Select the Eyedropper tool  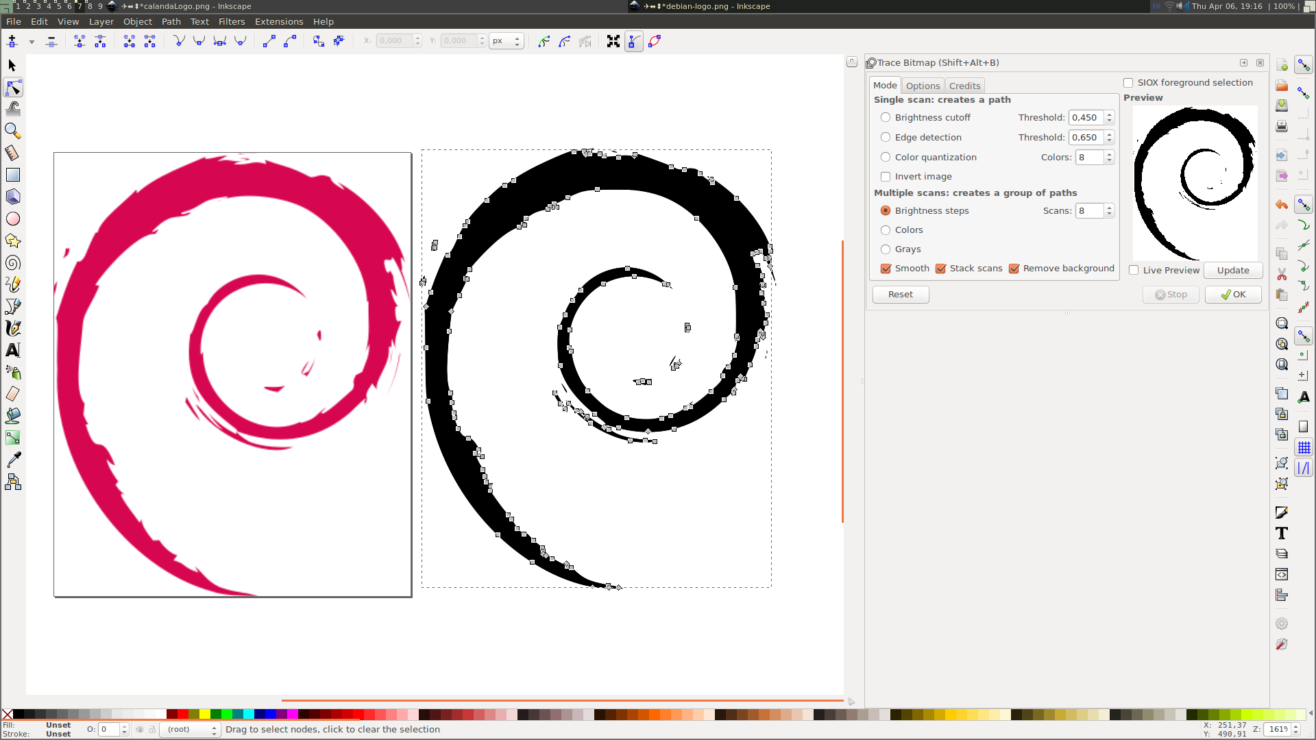tap(13, 460)
